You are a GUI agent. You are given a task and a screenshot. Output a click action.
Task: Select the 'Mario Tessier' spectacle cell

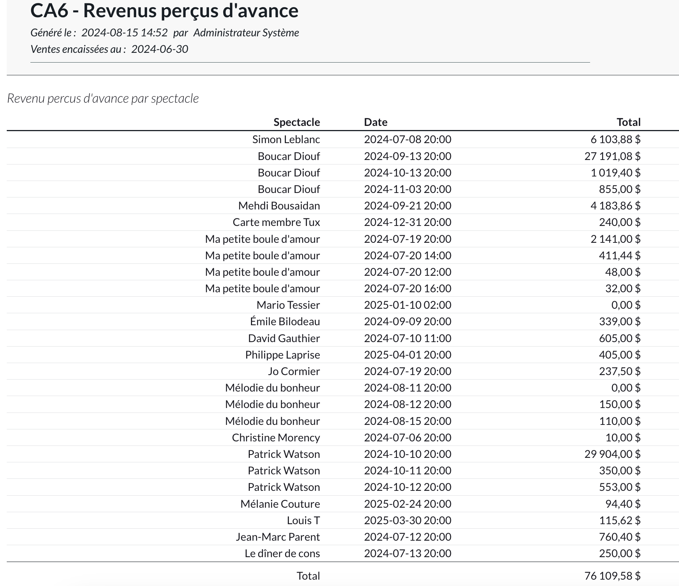pyautogui.click(x=288, y=305)
